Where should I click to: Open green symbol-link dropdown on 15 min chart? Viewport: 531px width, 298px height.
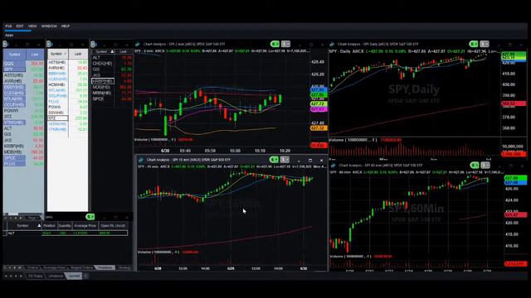pos(274,160)
